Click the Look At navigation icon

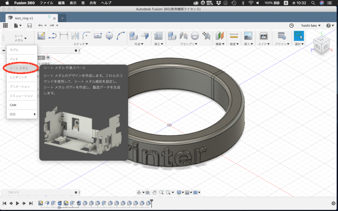(x=148, y=193)
